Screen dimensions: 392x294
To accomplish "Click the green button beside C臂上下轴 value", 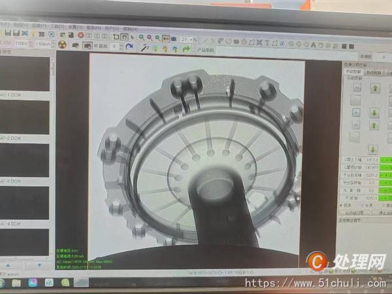I will (x=385, y=160).
